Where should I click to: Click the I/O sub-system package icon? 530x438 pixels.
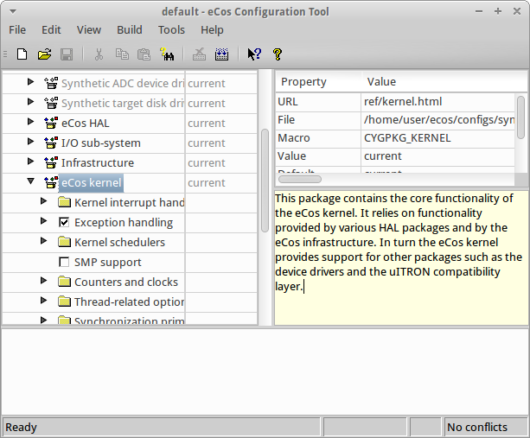[51, 143]
